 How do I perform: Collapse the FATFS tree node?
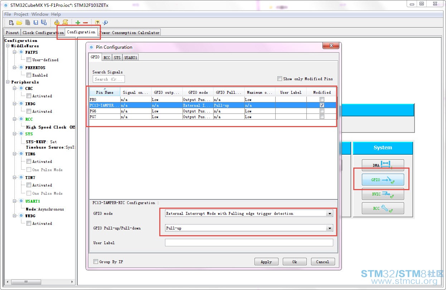[15, 52]
